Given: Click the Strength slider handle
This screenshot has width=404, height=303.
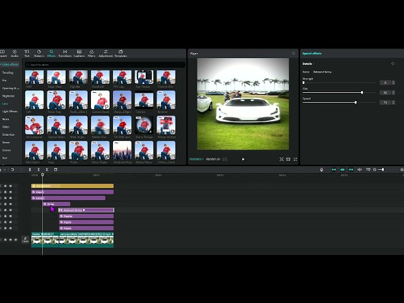Looking at the screenshot, I should click(x=304, y=83).
